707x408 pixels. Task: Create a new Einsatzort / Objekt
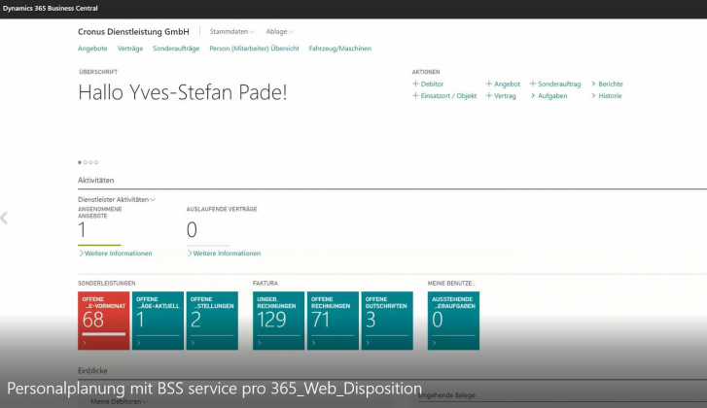point(444,95)
